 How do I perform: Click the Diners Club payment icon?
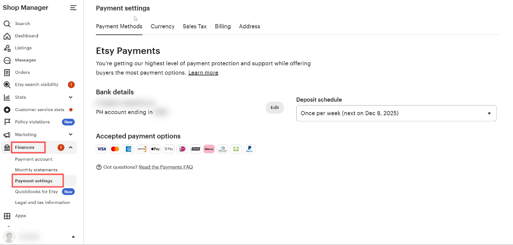coord(222,149)
